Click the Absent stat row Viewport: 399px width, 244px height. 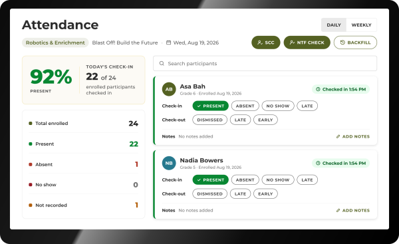click(84, 164)
